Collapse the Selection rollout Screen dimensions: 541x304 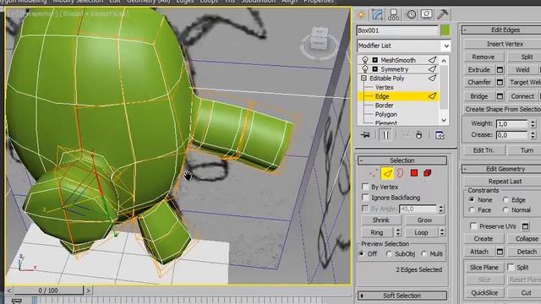click(x=402, y=160)
